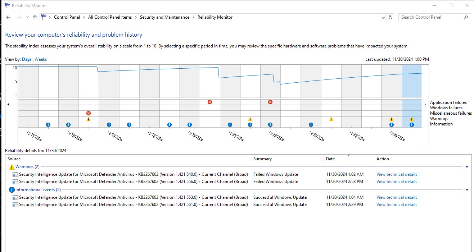Screen dimensions: 474x252
Task: Switch view to Days
Action: pos(27,59)
